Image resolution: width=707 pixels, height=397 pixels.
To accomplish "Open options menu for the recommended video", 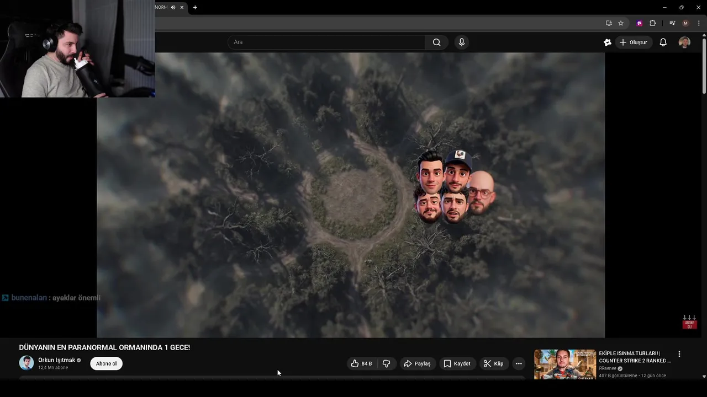I will tap(679, 354).
